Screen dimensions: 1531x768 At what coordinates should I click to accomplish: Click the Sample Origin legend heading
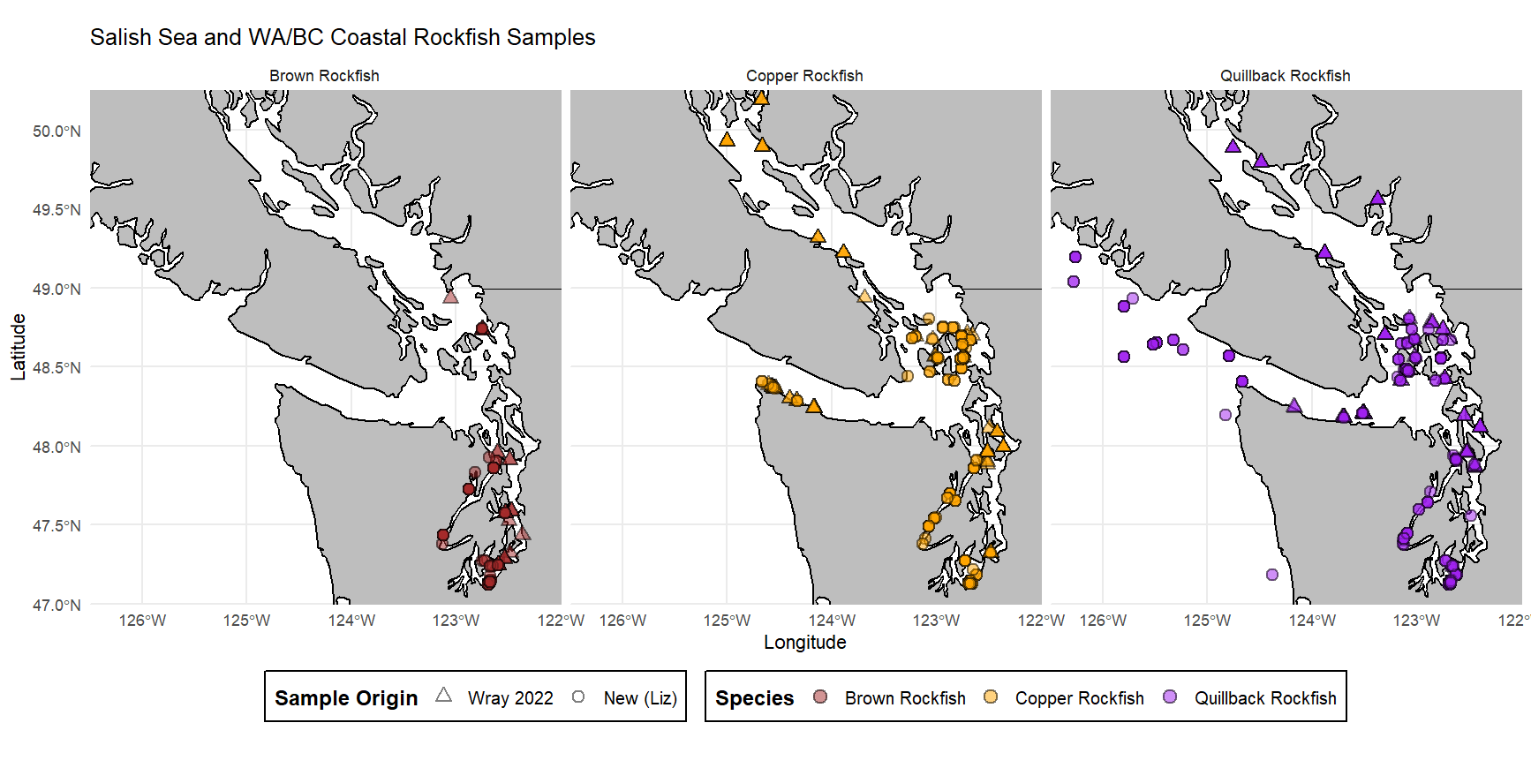[x=346, y=698]
